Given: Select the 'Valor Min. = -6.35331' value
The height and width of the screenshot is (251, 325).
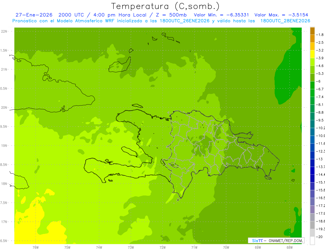Looking at the screenshot, I should (221, 15).
